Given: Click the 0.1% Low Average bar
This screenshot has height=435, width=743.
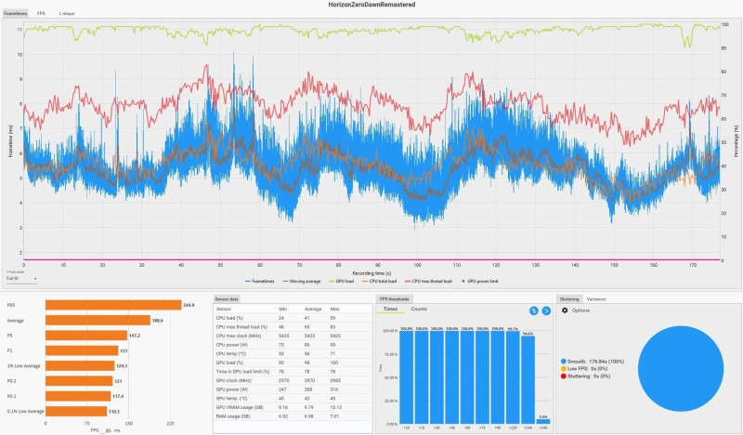Looking at the screenshot, I should [x=76, y=411].
